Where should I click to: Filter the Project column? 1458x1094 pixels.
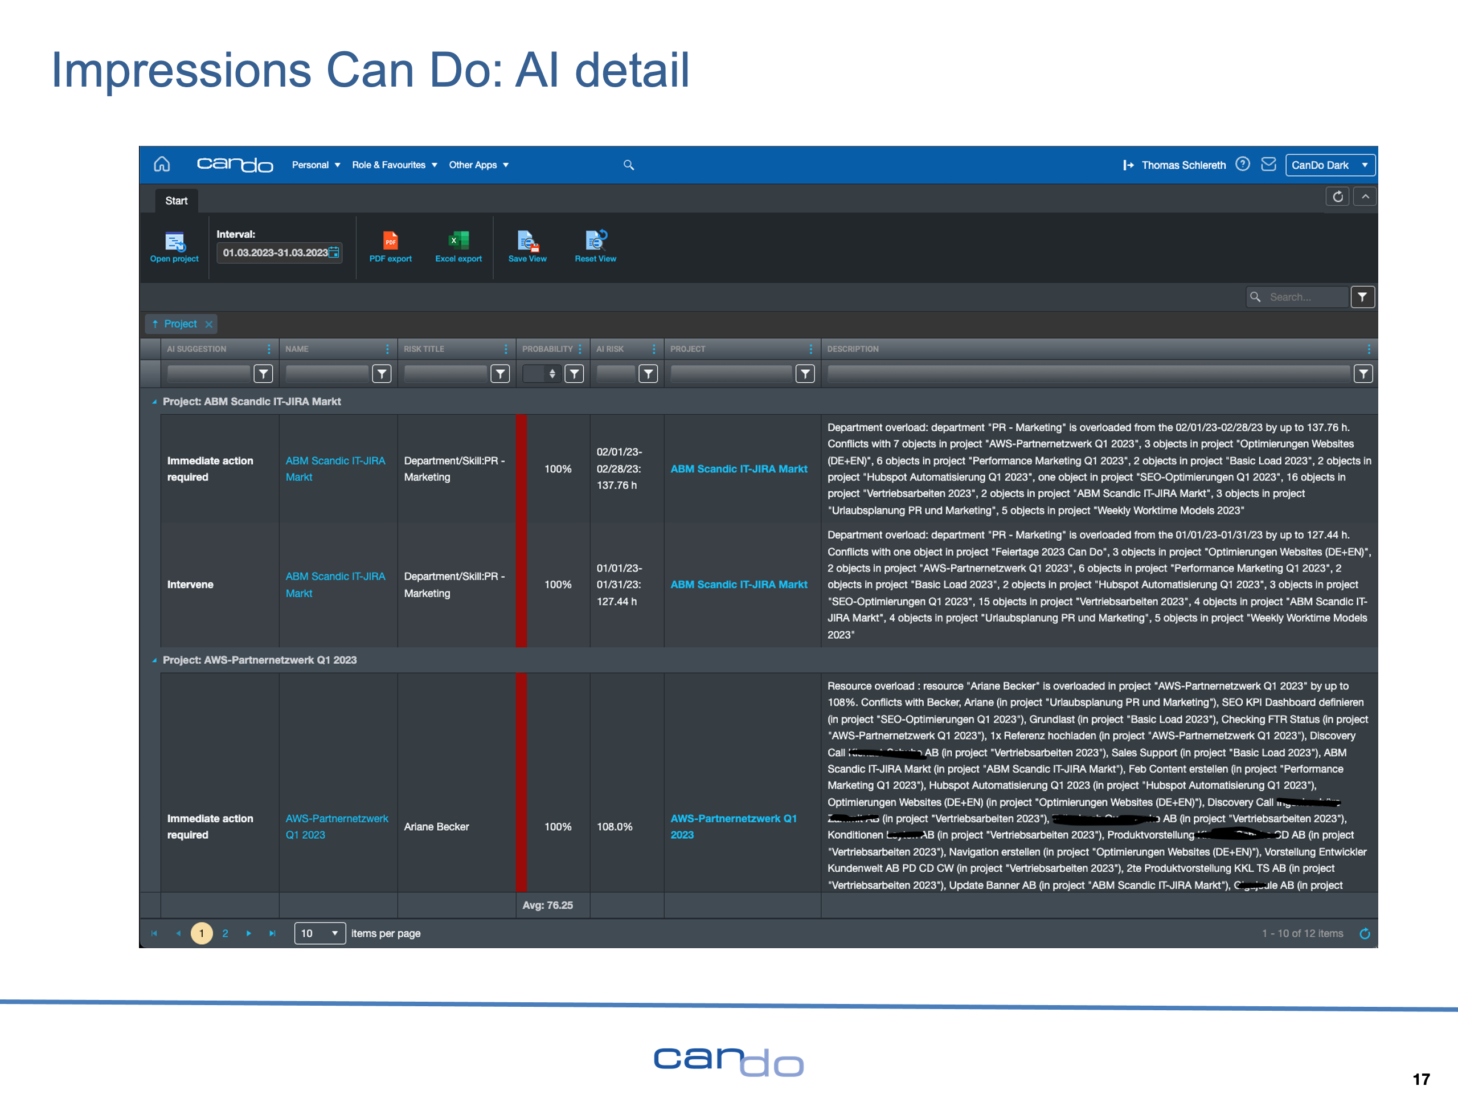pyautogui.click(x=805, y=374)
